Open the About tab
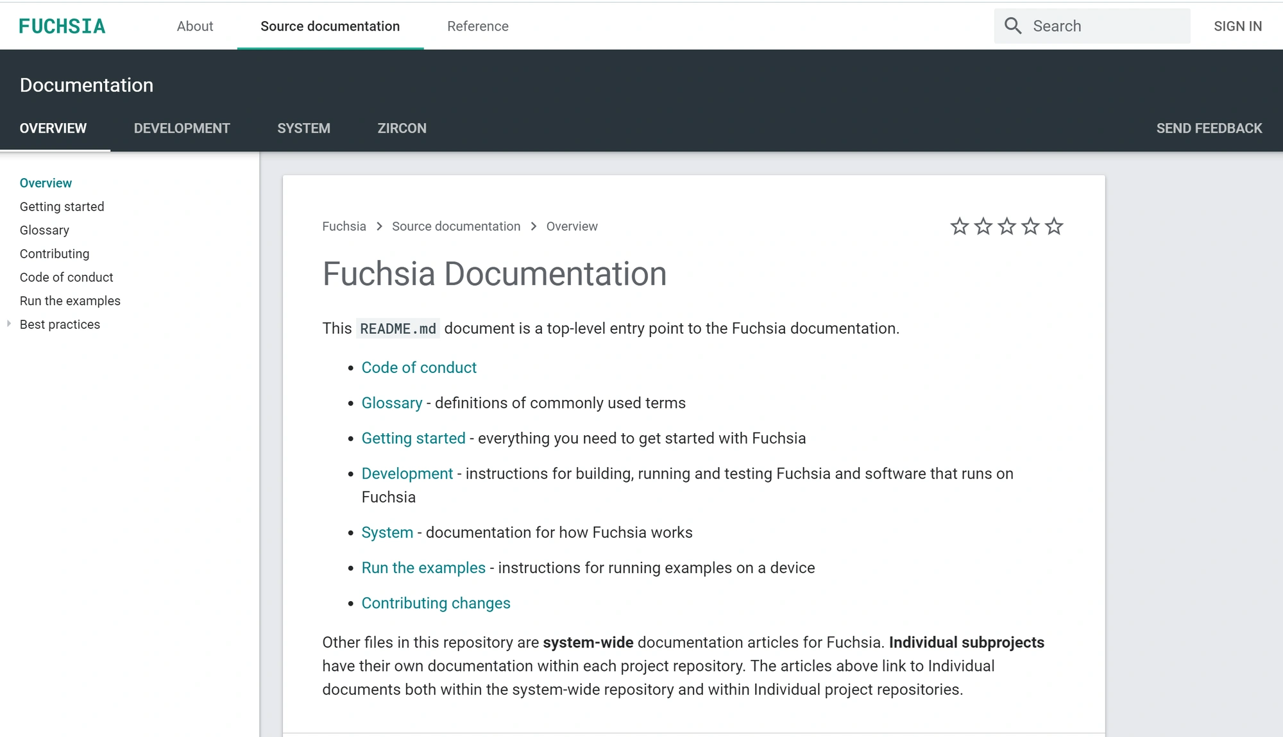1283x737 pixels. click(x=195, y=26)
